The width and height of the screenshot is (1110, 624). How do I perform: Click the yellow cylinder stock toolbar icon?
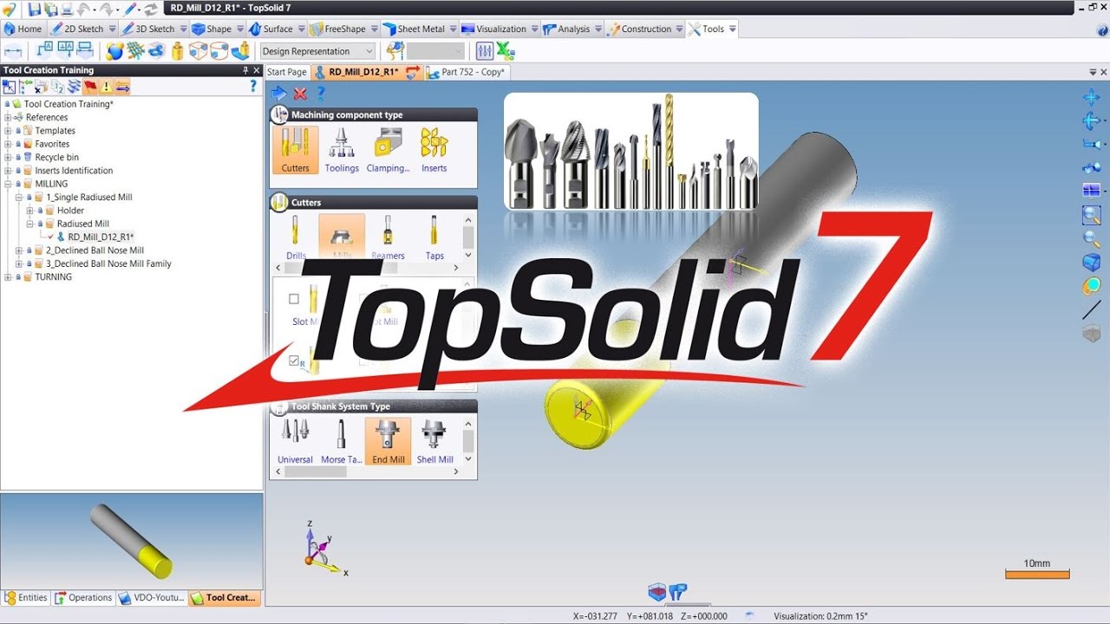(x=178, y=51)
